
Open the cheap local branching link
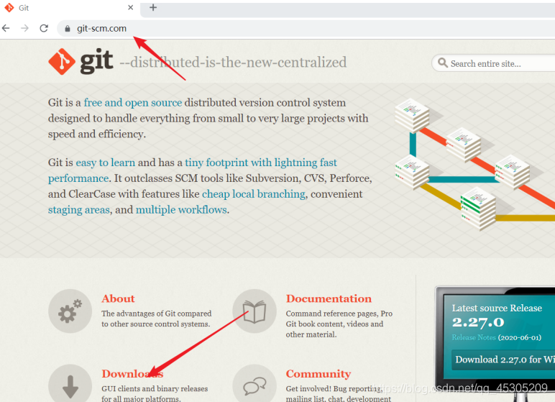[x=254, y=194]
